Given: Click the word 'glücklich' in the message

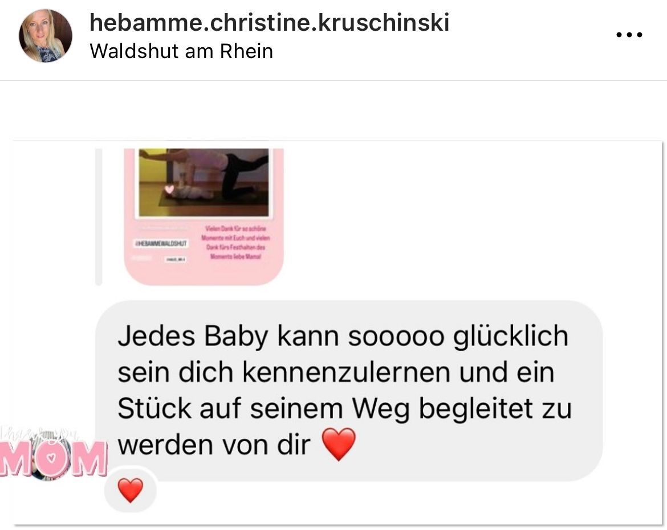Looking at the screenshot, I should [510, 336].
